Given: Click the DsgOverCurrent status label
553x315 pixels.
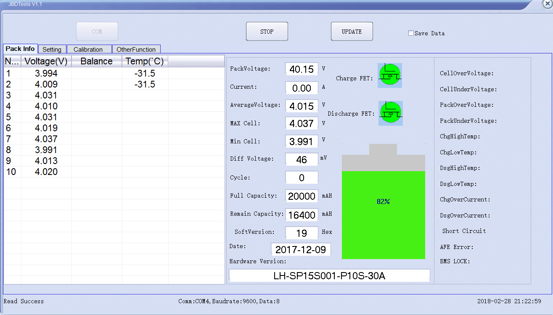Looking at the screenshot, I should (465, 216).
